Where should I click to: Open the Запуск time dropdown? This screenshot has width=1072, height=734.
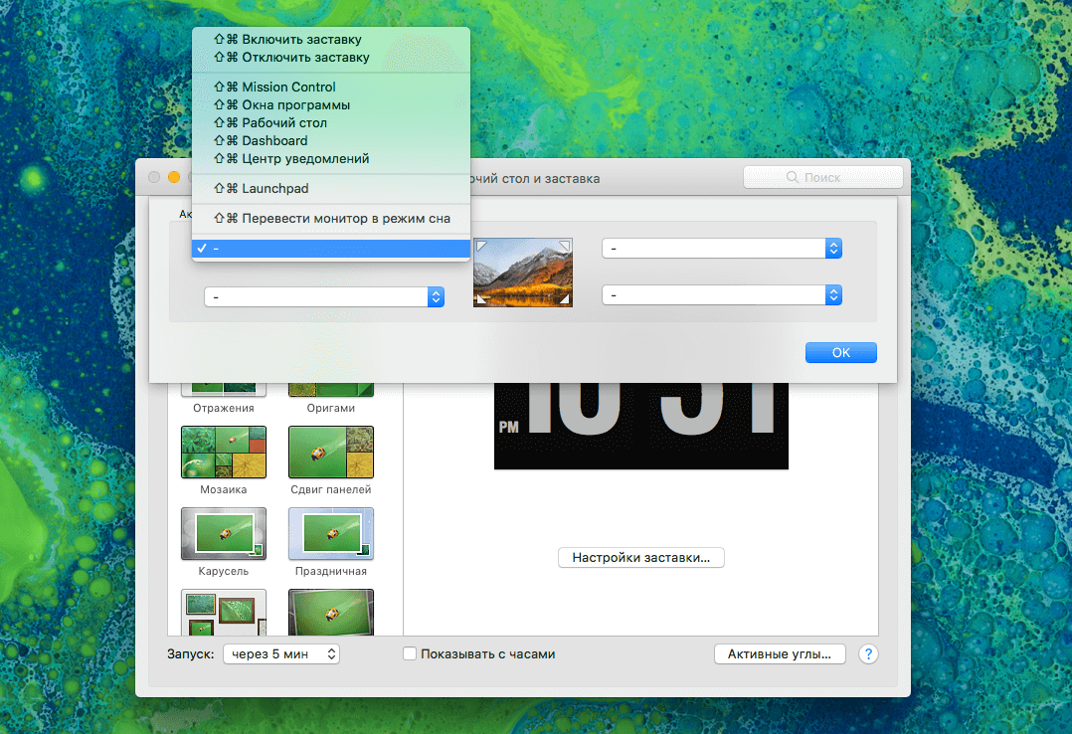pyautogui.click(x=281, y=654)
